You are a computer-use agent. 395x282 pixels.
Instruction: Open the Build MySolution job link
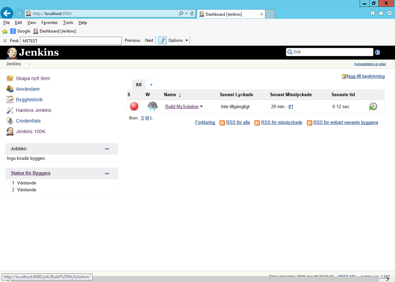182,106
